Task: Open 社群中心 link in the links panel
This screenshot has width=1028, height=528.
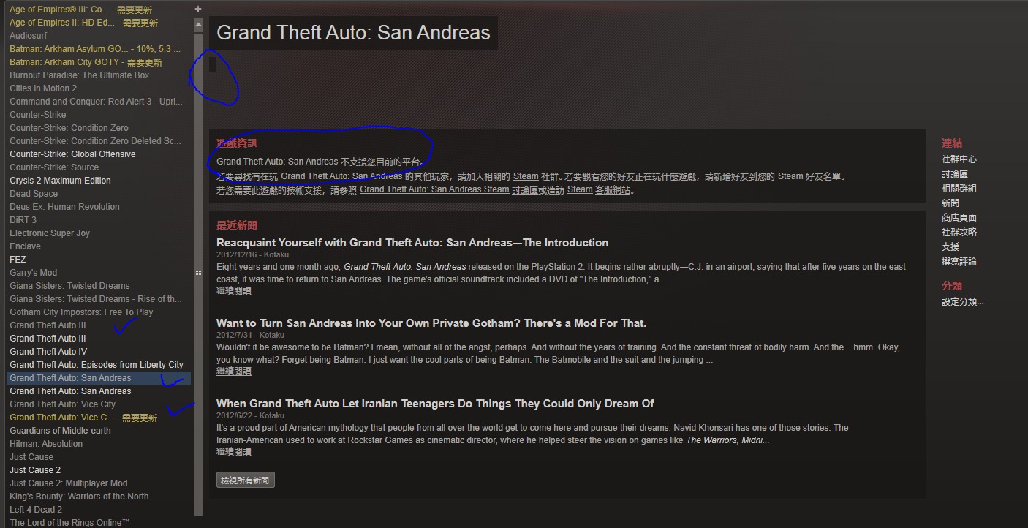Action: (959, 159)
